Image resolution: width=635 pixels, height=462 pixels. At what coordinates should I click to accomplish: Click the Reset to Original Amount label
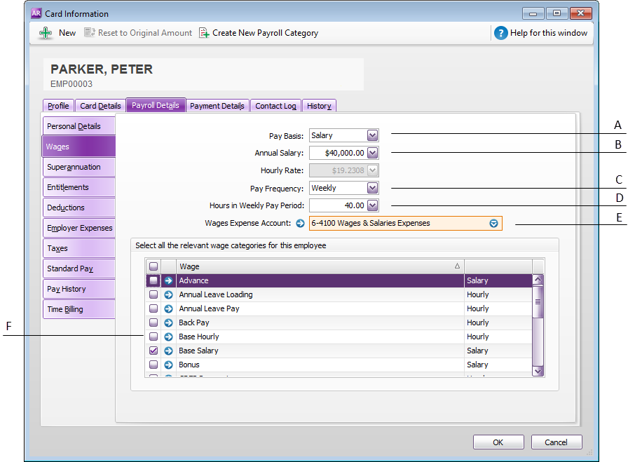(145, 33)
